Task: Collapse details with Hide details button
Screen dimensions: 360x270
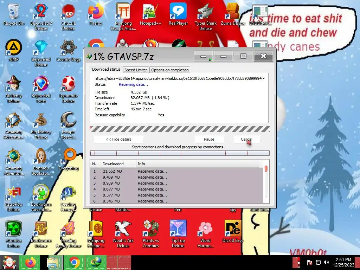Action: 118,139
